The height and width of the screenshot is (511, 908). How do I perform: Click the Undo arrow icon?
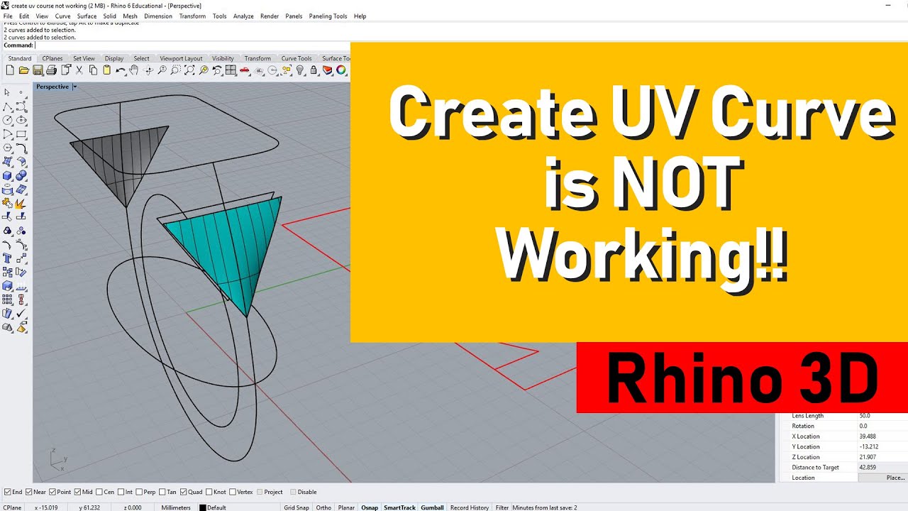(x=121, y=70)
